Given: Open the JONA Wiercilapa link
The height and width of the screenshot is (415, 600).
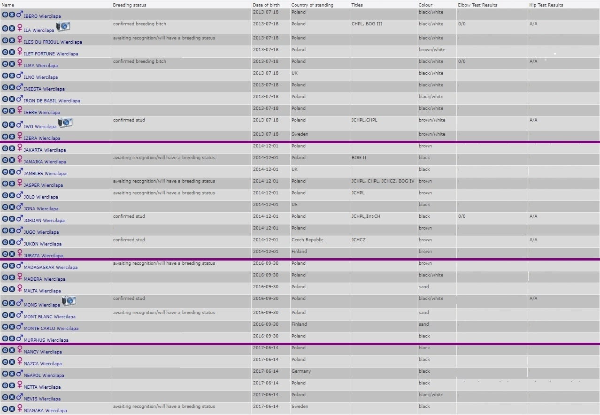Looking at the screenshot, I should 41,209.
